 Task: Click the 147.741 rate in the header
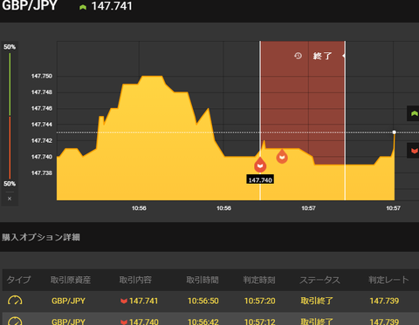pyautogui.click(x=112, y=6)
